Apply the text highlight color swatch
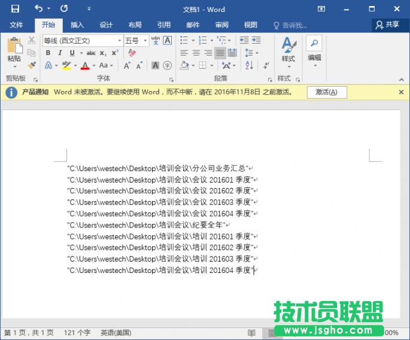 pos(66,65)
